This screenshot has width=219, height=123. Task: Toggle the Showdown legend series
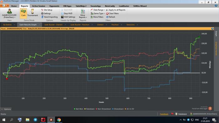(x=118, y=109)
